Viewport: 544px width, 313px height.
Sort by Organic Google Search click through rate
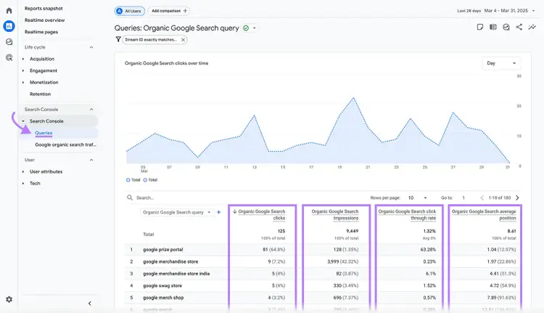pos(407,215)
